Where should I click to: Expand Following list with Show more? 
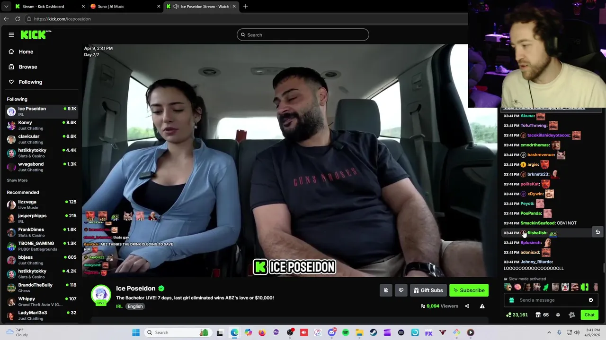point(17,180)
